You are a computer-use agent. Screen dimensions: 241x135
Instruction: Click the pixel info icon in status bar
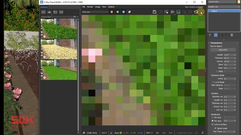pos(84,133)
